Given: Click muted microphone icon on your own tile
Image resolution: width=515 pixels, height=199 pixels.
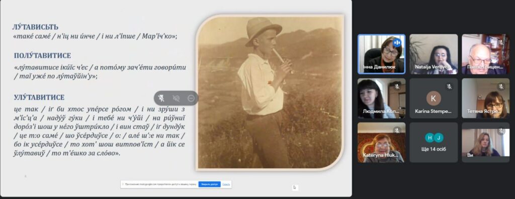Looking at the screenshot, I should 501,130.
